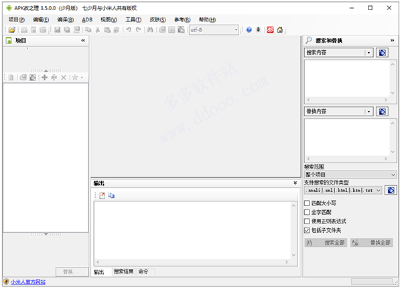Click inside the output text area
Image resolution: width=402 pixels, height=289 pixels.
pyautogui.click(x=192, y=230)
